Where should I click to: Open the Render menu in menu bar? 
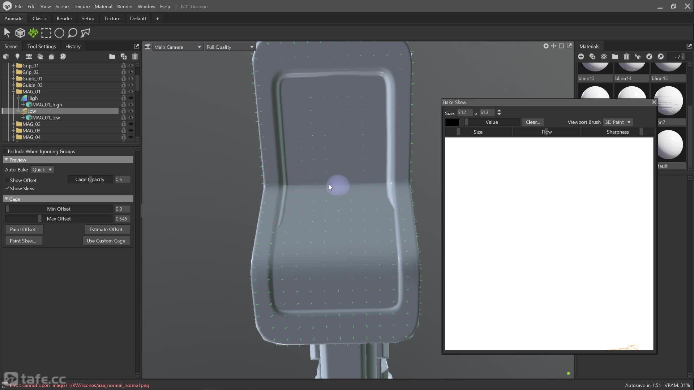125,6
